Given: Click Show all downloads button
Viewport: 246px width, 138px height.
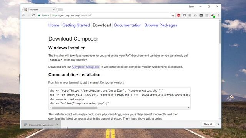Looking at the screenshot, I should (x=208, y=124).
